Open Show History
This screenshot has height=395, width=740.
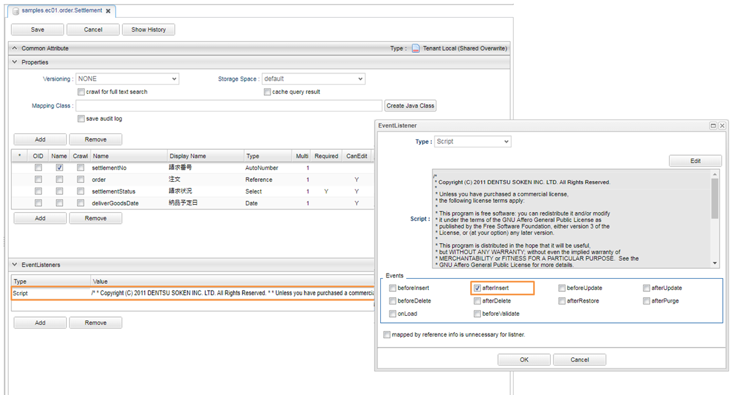click(x=149, y=29)
